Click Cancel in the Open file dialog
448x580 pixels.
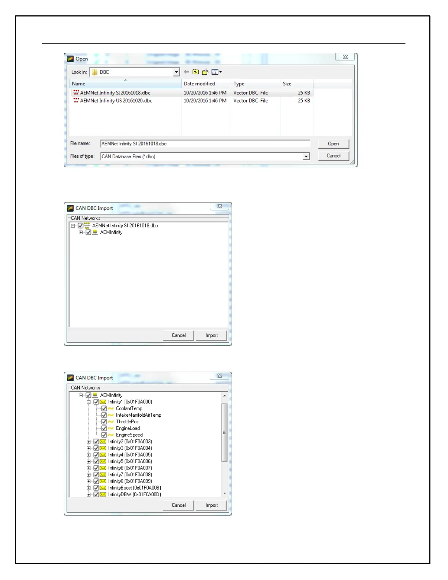(333, 156)
